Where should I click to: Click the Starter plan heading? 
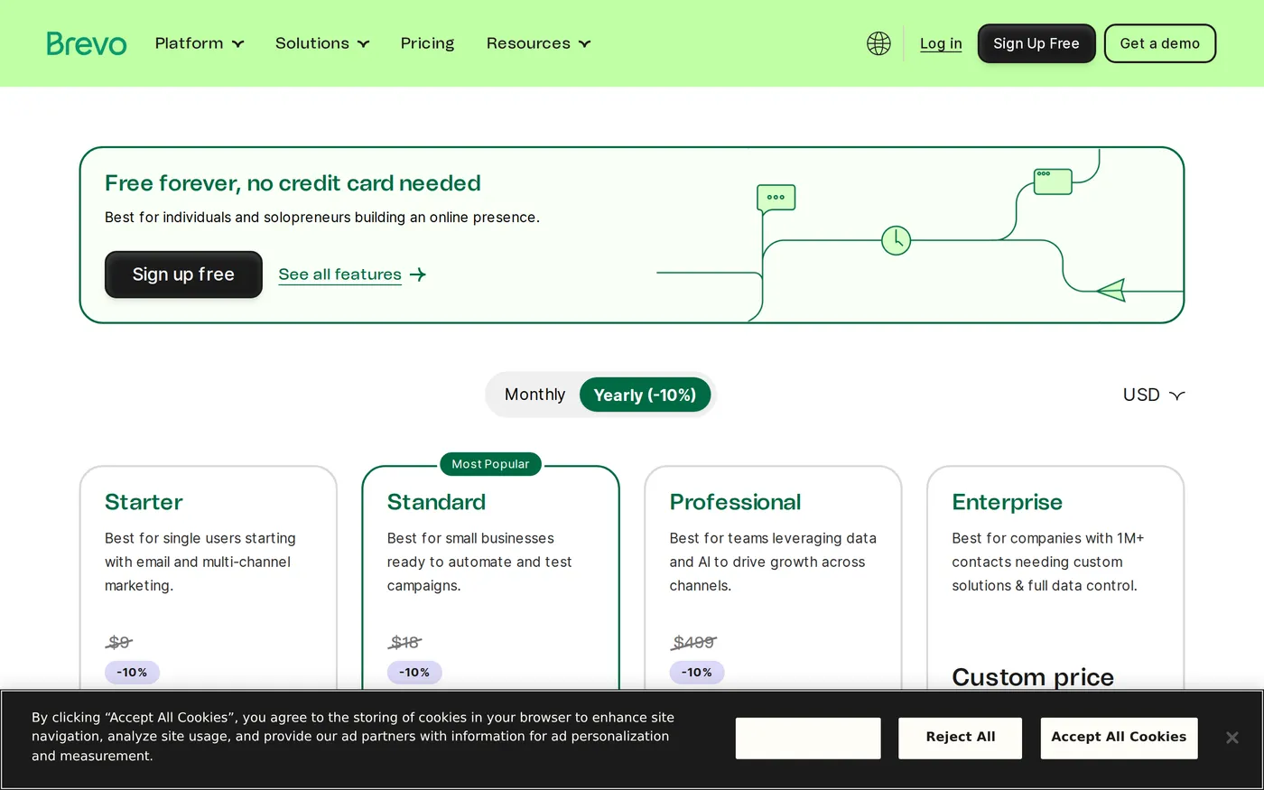(x=144, y=502)
